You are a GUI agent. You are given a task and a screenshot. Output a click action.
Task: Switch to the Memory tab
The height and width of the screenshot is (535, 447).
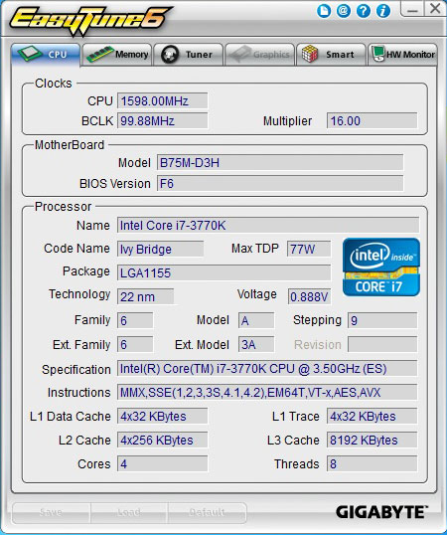pos(117,55)
